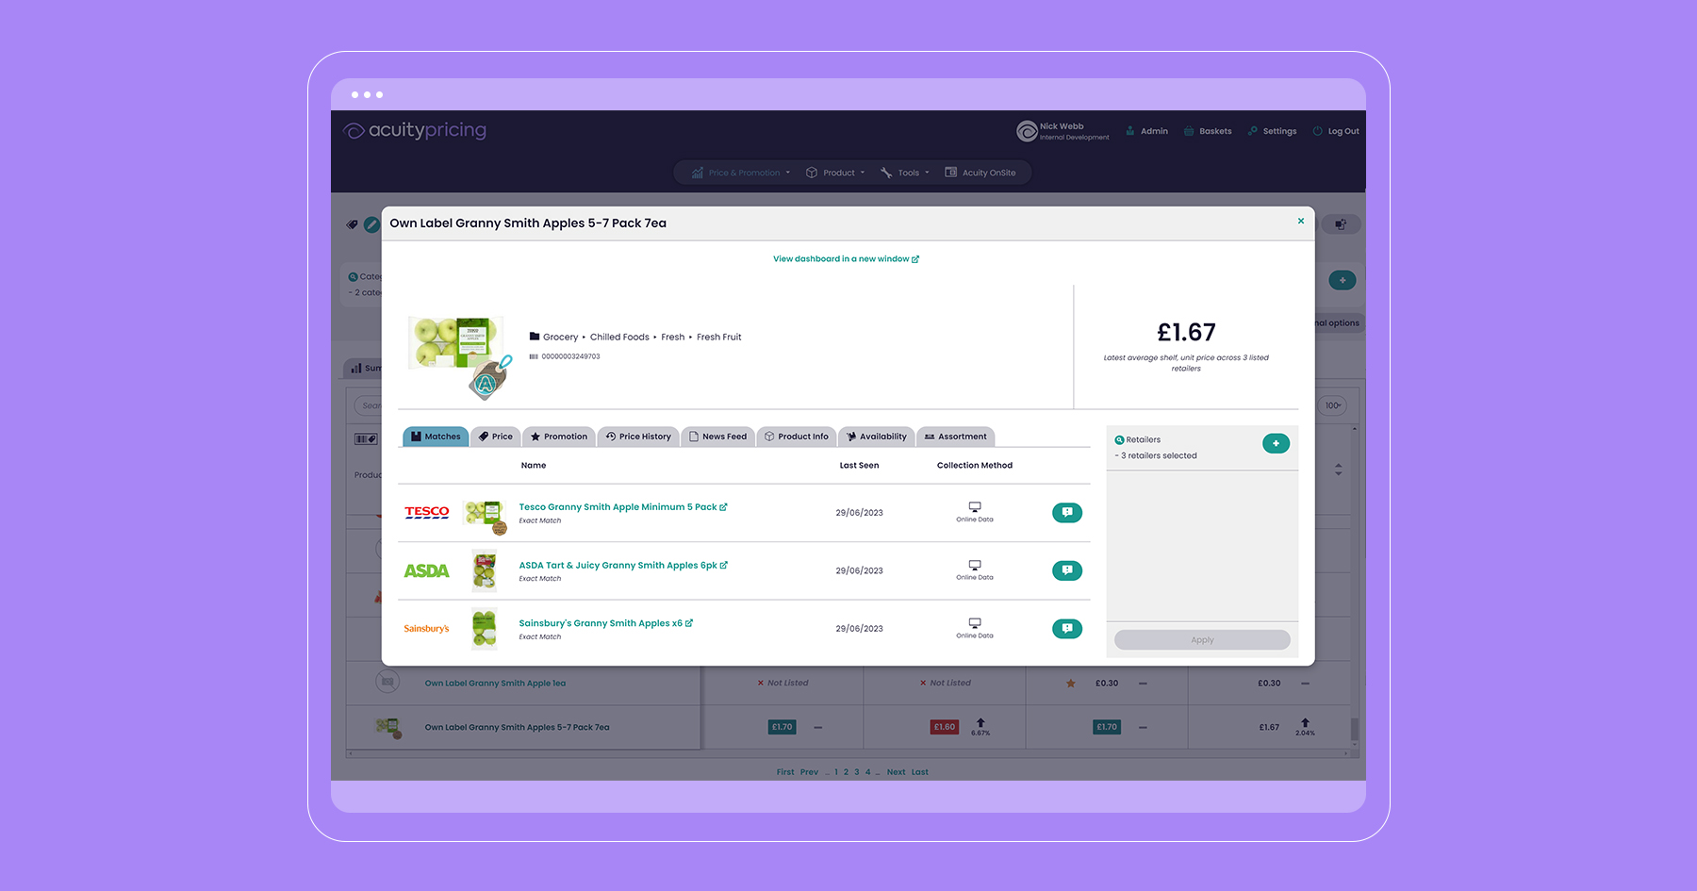This screenshot has height=891, width=1697.
Task: Go to First page in background pagination
Action: (785, 772)
